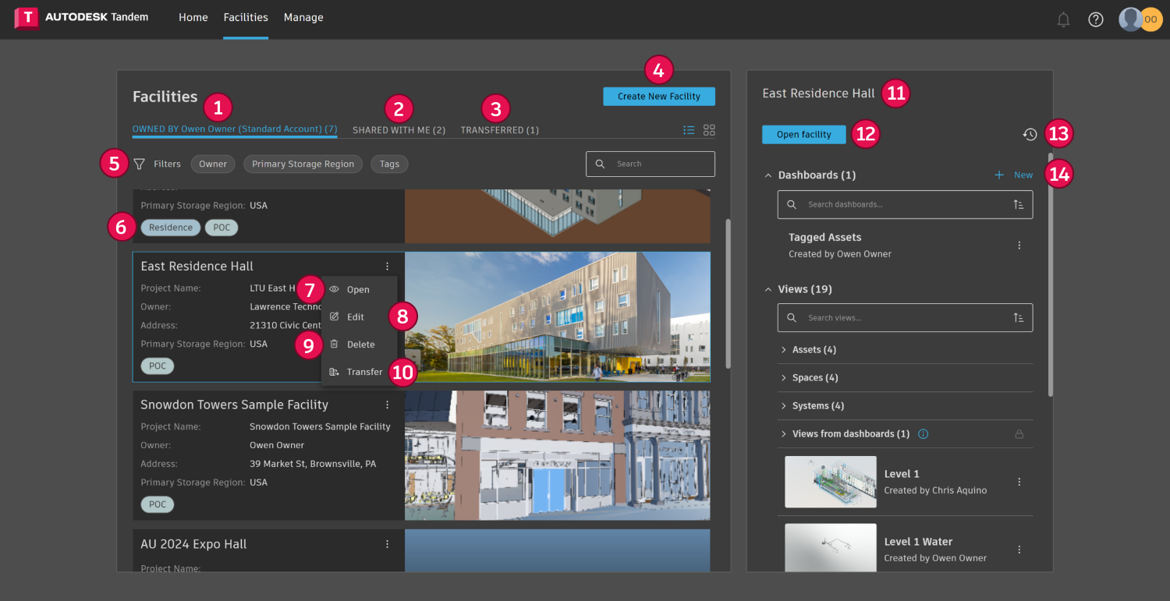This screenshot has width=1170, height=601.
Task: Click the facilities list scrollbar
Action: pyautogui.click(x=729, y=293)
